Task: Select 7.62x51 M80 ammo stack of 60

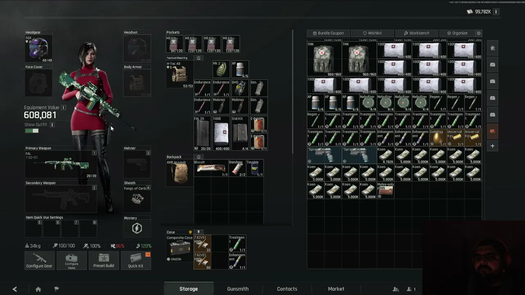Action: pos(202,261)
